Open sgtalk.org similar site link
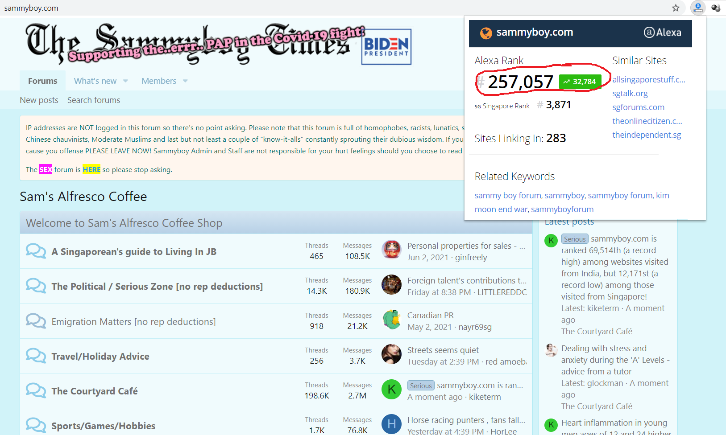Screen dimensions: 726x435 click(630, 93)
